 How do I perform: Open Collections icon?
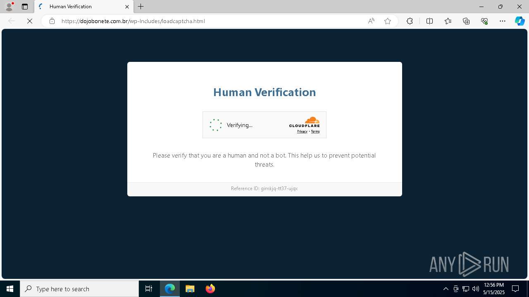pyautogui.click(x=466, y=21)
